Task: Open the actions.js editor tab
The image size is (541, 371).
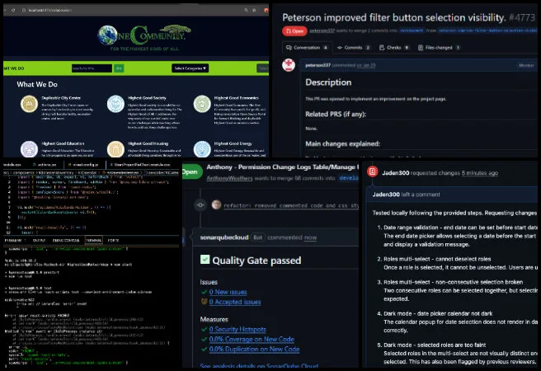Action: (x=46, y=165)
